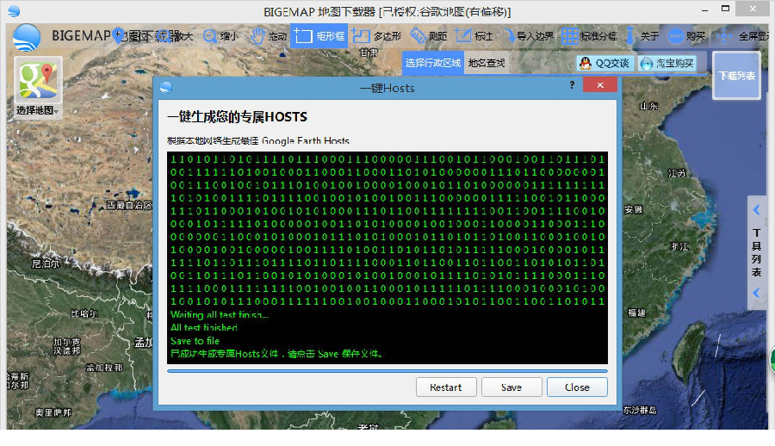Minimize the BIGEMAP main window
Viewport: 775px width, 446px height.
(x=704, y=9)
